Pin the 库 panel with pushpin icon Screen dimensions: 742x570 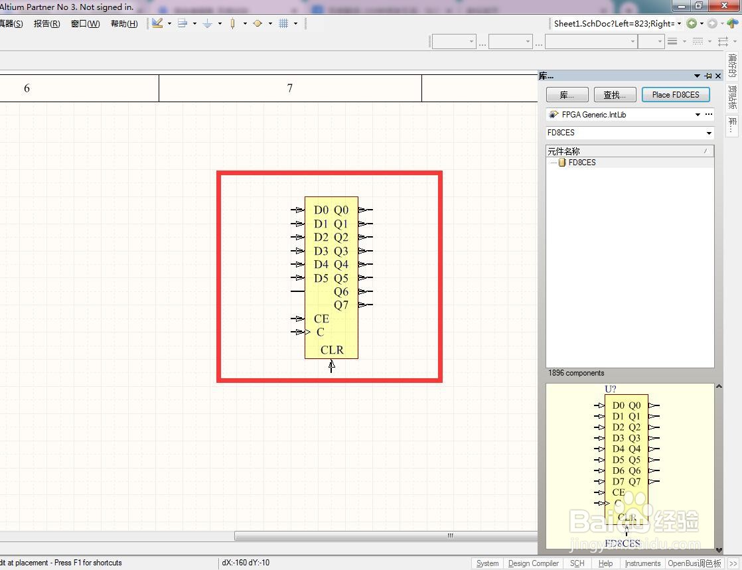click(x=708, y=76)
